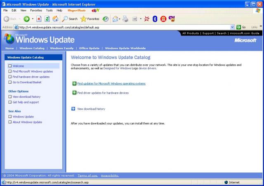Open Find driver updates for hardware devices
The image size is (264, 186).
point(103,93)
